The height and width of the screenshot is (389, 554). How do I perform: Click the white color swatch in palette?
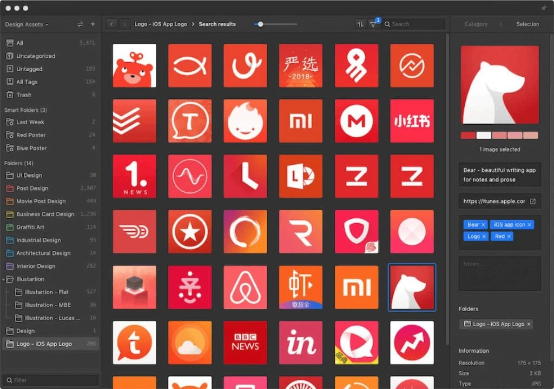[484, 135]
